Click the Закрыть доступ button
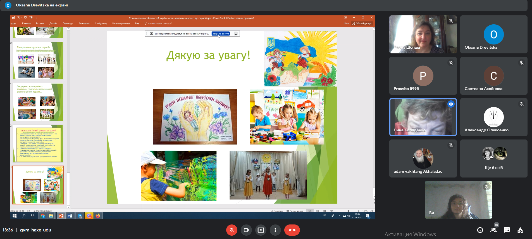This screenshot has height=239, width=532. pyautogui.click(x=221, y=34)
